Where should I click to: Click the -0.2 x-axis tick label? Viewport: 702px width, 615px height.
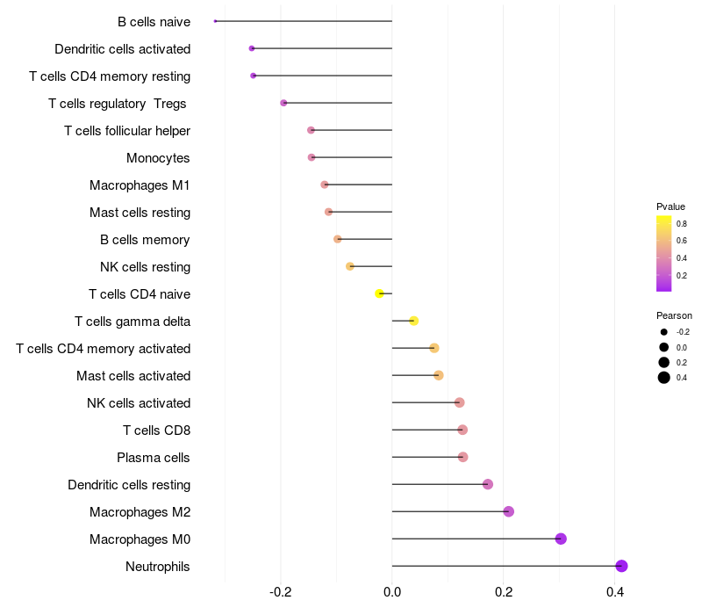tap(280, 592)
